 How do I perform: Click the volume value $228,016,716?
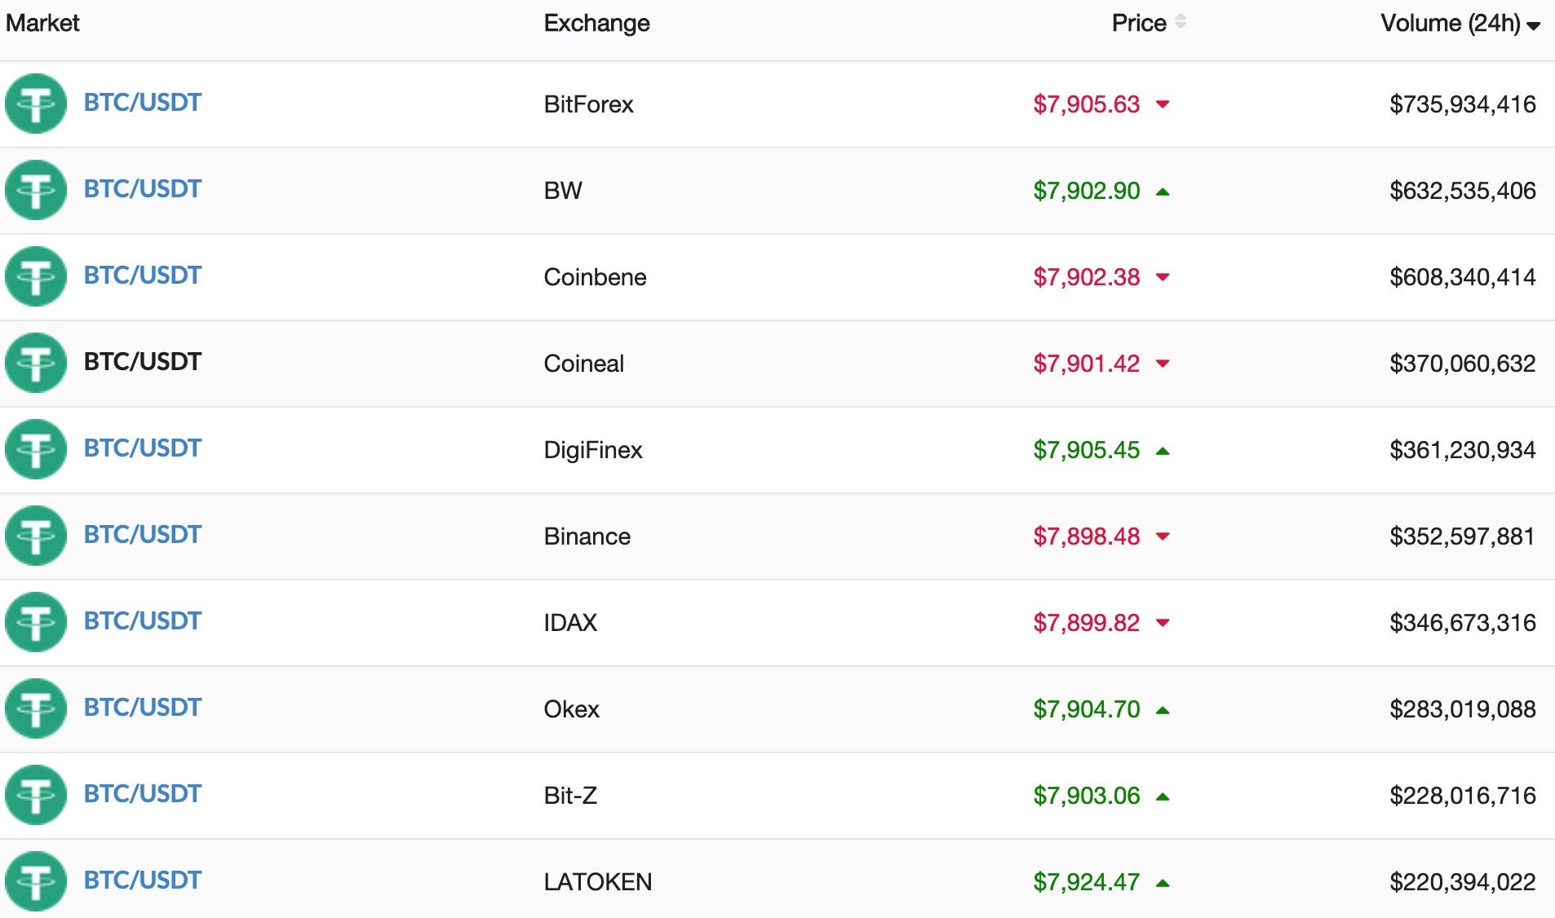(1462, 796)
